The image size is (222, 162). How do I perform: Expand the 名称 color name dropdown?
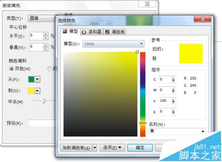tap(203, 131)
